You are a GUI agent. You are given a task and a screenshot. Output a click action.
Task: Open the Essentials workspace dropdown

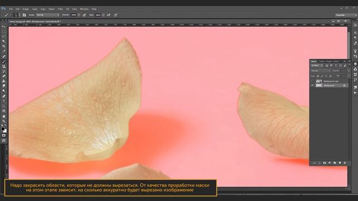tap(346, 15)
